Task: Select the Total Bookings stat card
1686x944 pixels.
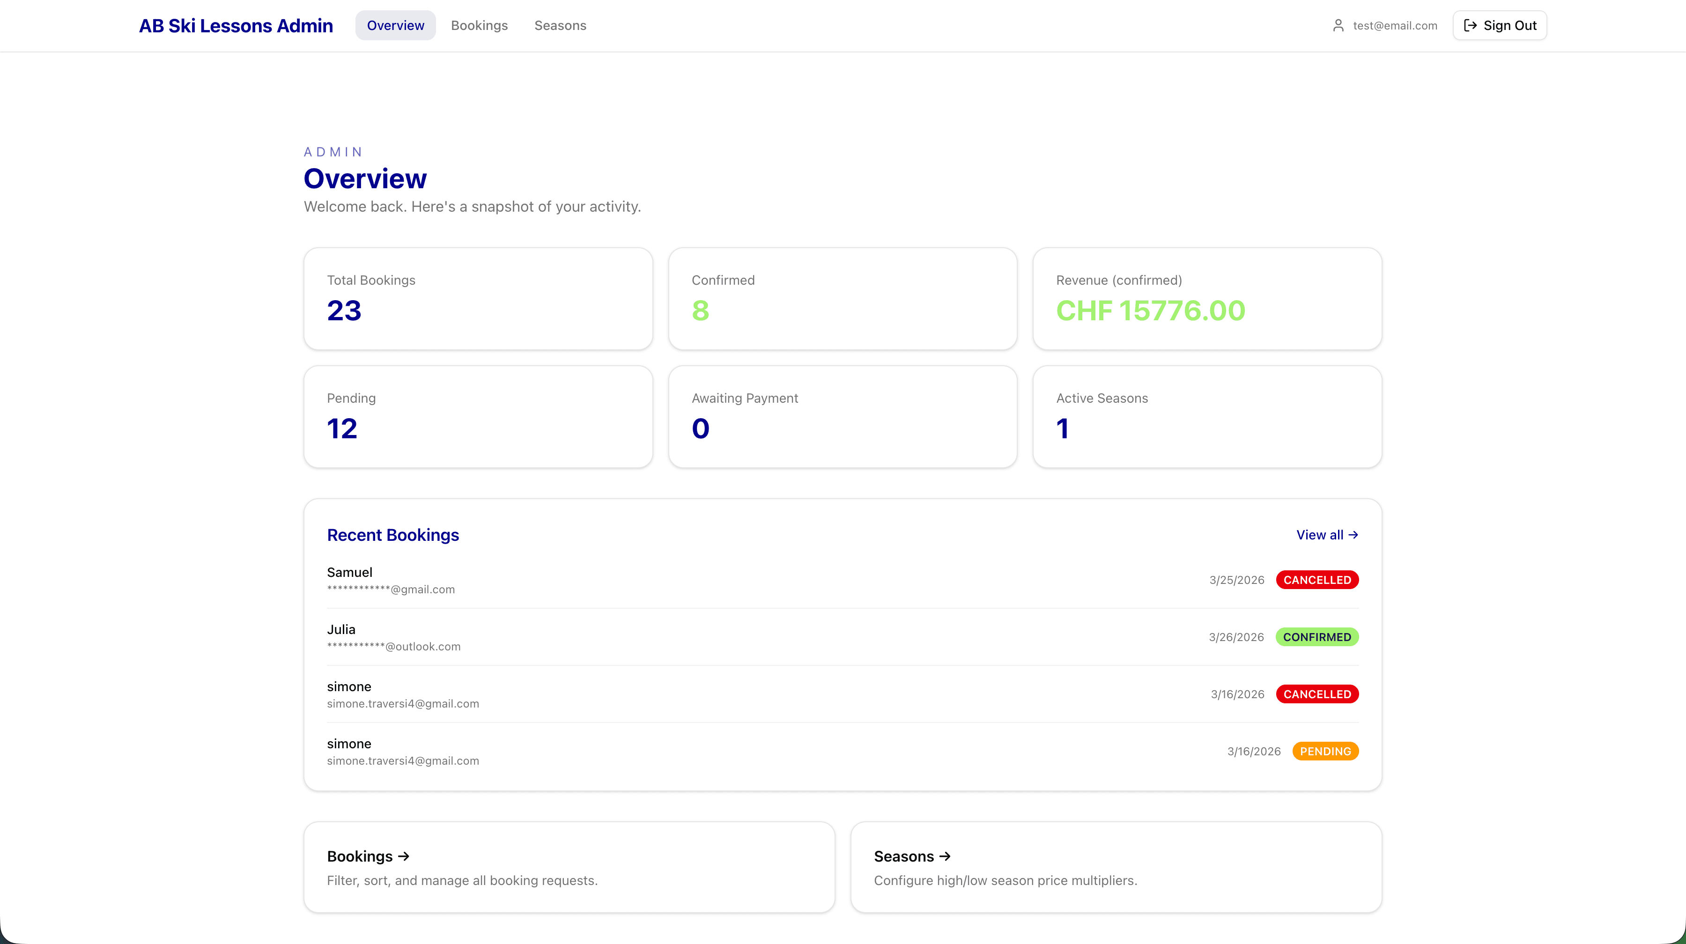Action: tap(478, 299)
